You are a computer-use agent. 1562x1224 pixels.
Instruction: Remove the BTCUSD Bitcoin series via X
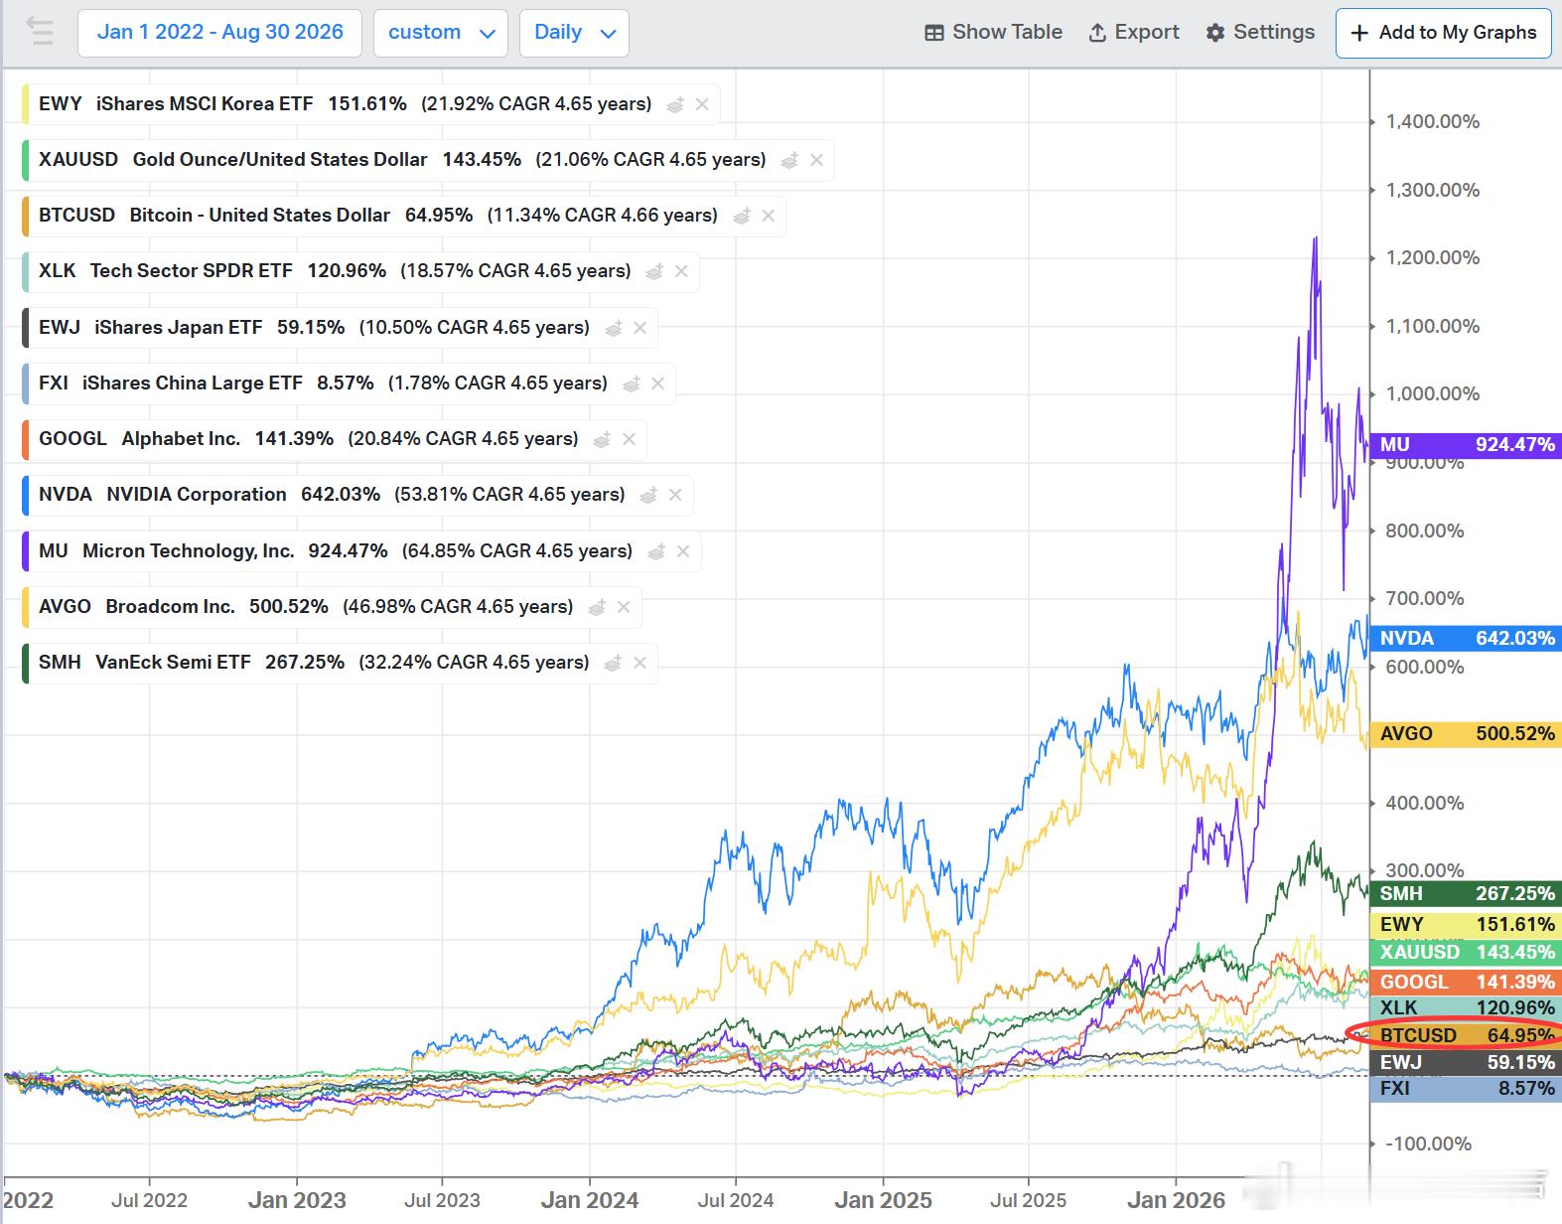tap(768, 216)
